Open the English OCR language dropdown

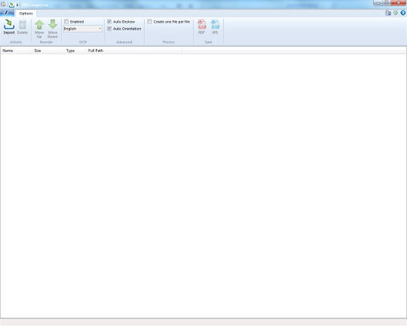83,29
